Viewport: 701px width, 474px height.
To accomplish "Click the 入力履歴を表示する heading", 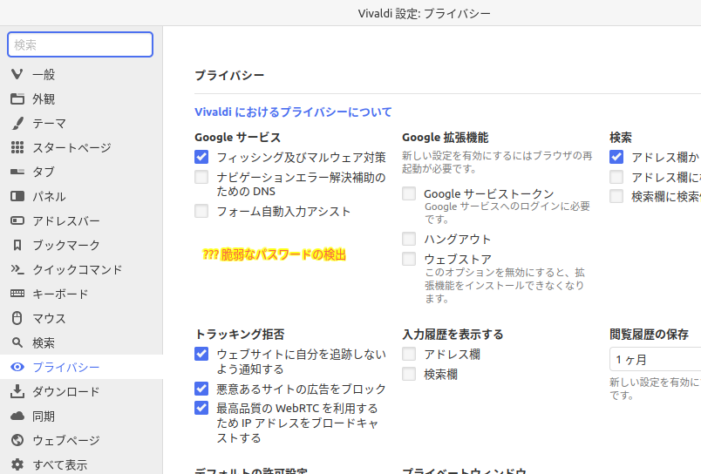I will [x=453, y=335].
